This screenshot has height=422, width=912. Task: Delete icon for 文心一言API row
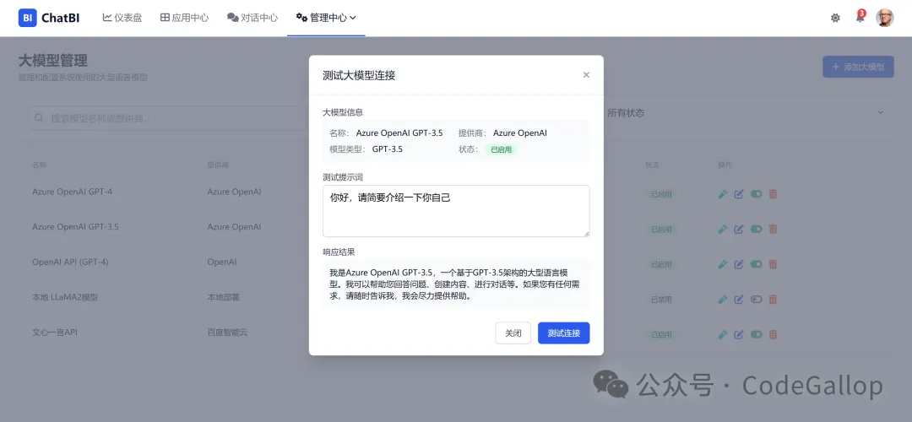(773, 335)
